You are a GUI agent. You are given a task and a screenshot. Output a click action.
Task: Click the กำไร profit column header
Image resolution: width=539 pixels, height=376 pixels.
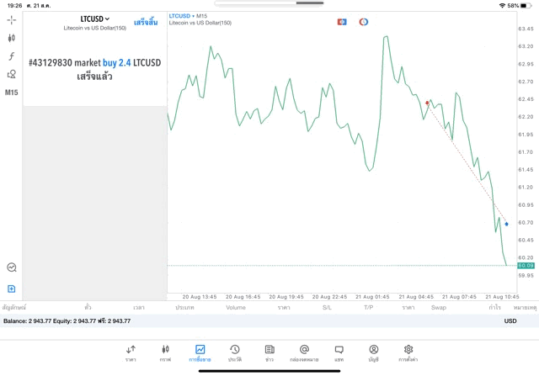494,307
